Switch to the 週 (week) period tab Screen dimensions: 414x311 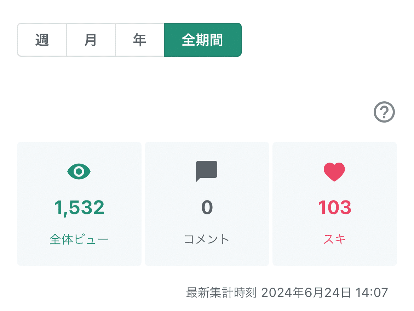click(x=42, y=40)
